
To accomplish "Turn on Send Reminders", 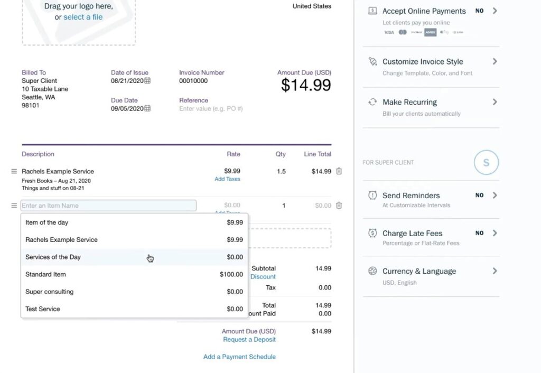I will pyautogui.click(x=479, y=195).
